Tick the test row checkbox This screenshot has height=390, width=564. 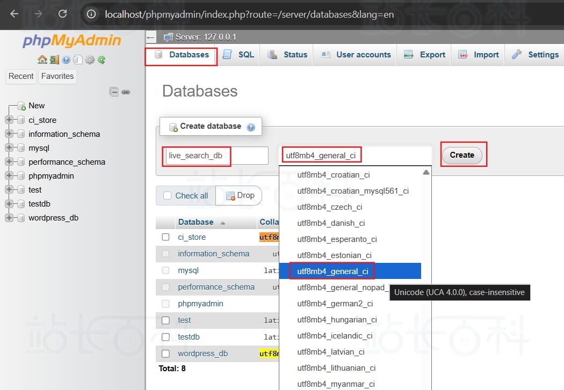coord(165,320)
